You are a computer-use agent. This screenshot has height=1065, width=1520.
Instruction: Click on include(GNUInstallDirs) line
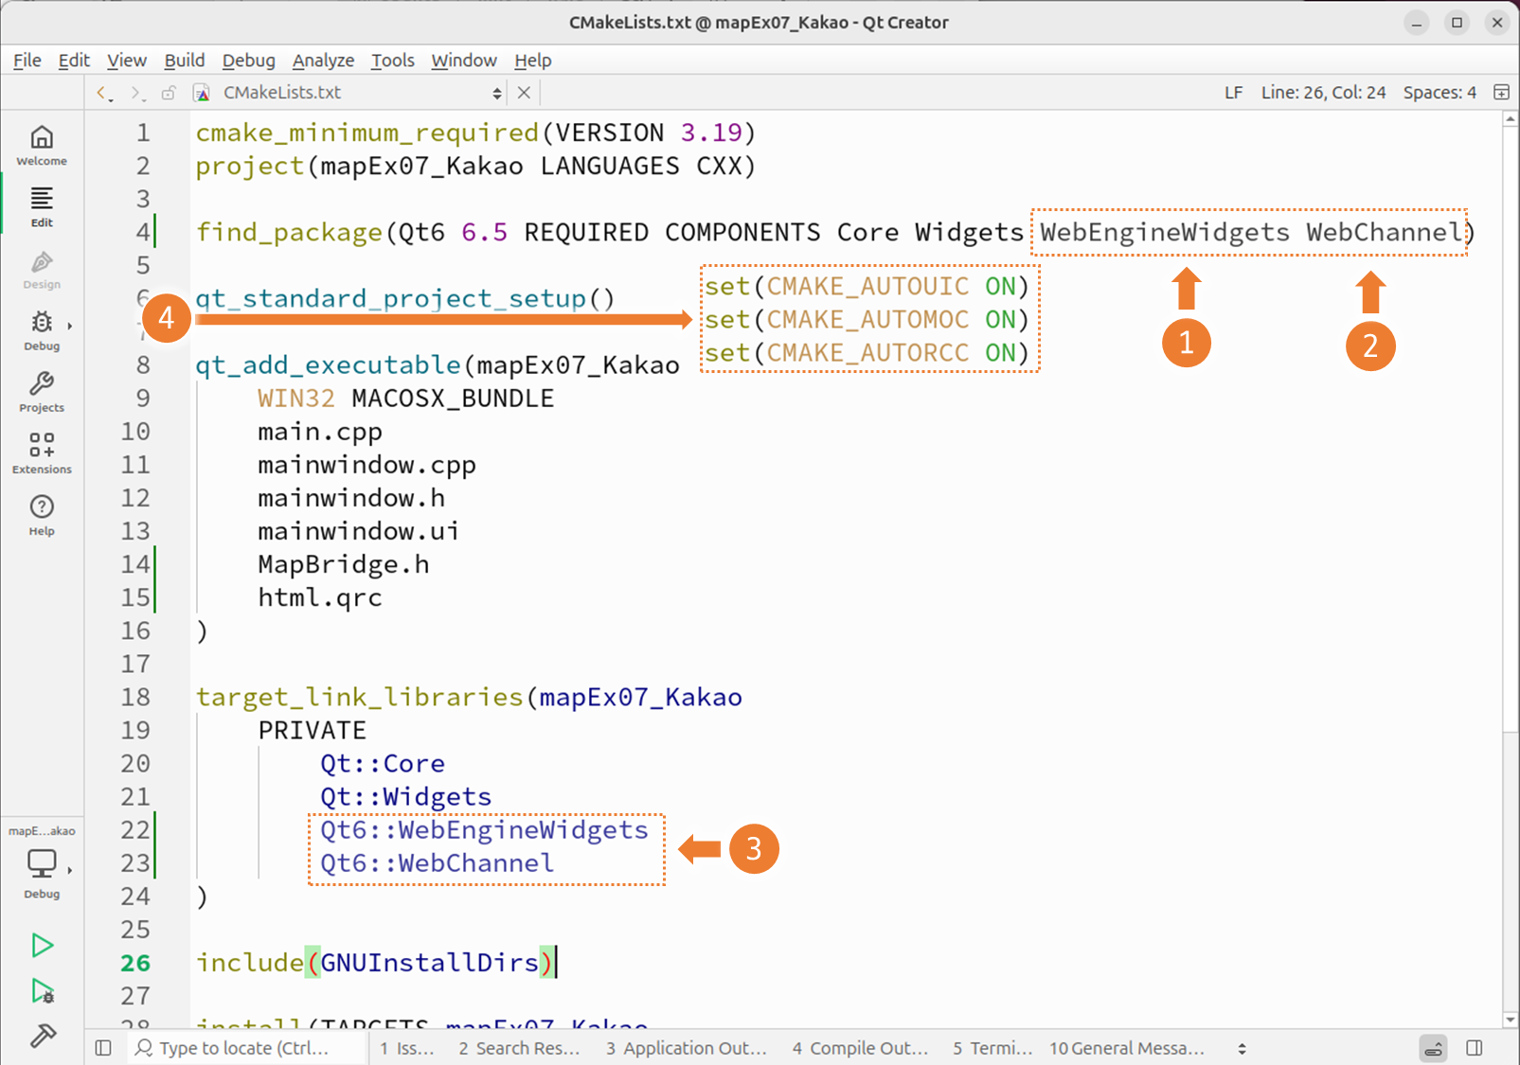[375, 963]
